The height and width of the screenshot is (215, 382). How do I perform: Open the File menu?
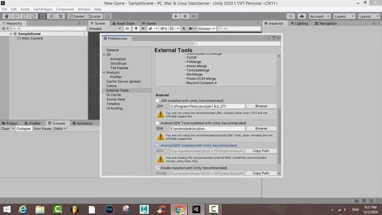(4, 10)
